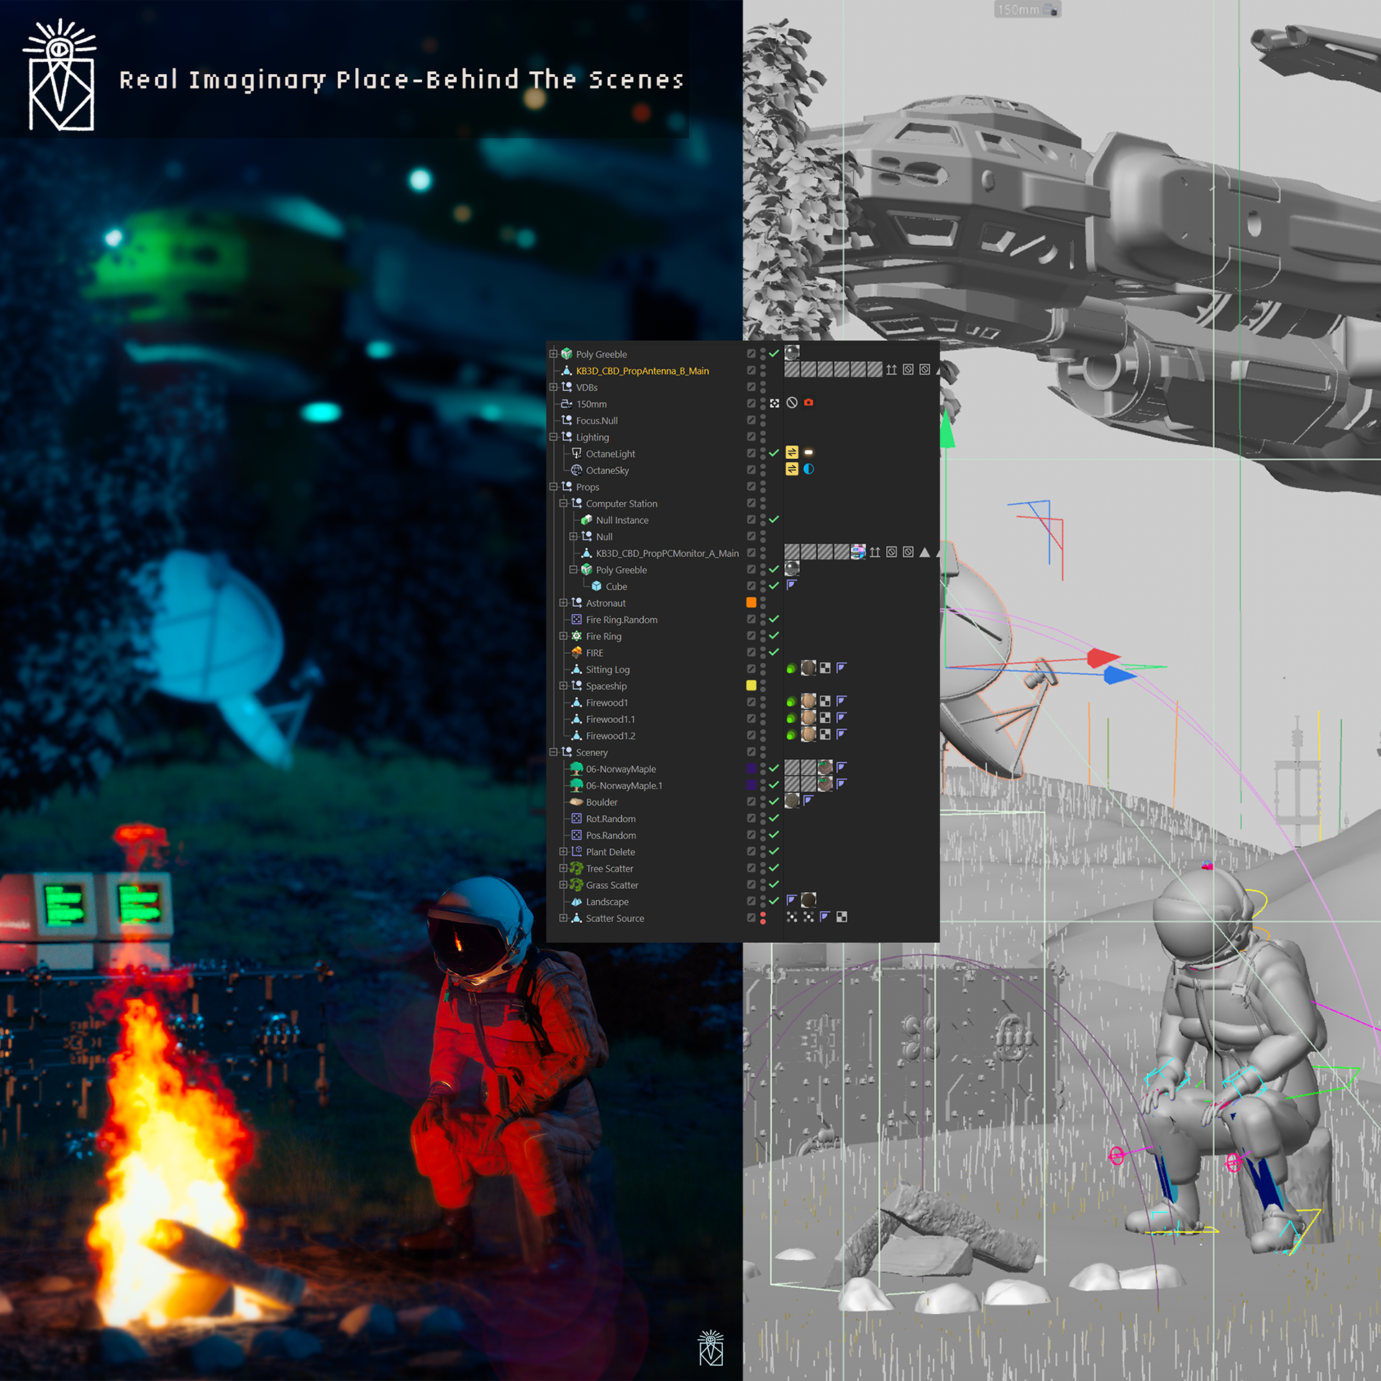
Task: Click the Tree Scatter object icon
Action: 577,868
